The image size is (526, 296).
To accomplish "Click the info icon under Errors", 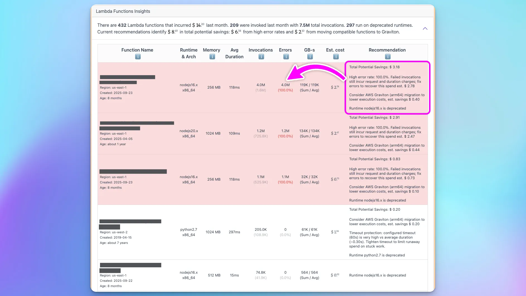I will pyautogui.click(x=286, y=57).
